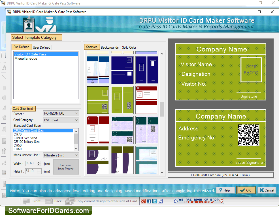The height and width of the screenshot is (215, 279).
Task: Select CR79 card size
Action: pos(43,134)
